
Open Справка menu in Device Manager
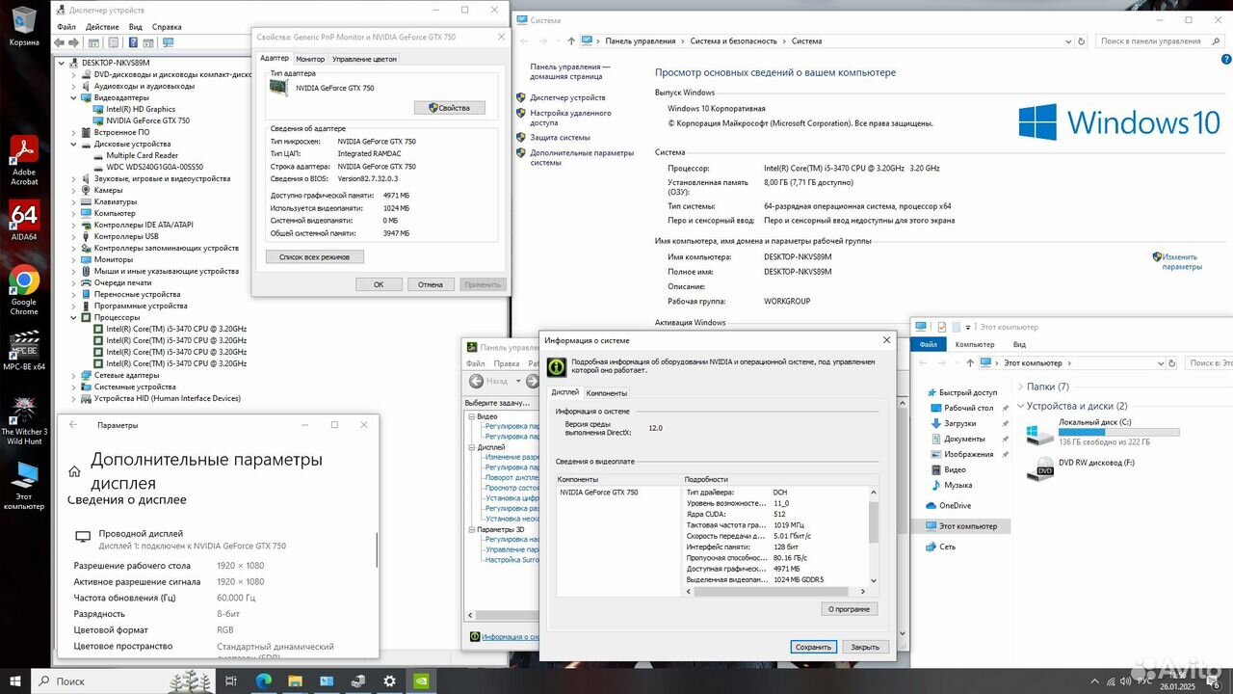pos(167,27)
